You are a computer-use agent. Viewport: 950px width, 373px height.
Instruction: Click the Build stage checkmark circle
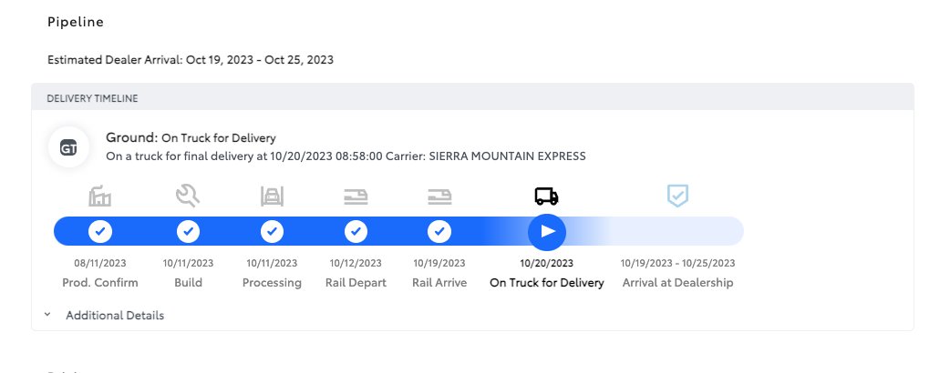(x=188, y=232)
